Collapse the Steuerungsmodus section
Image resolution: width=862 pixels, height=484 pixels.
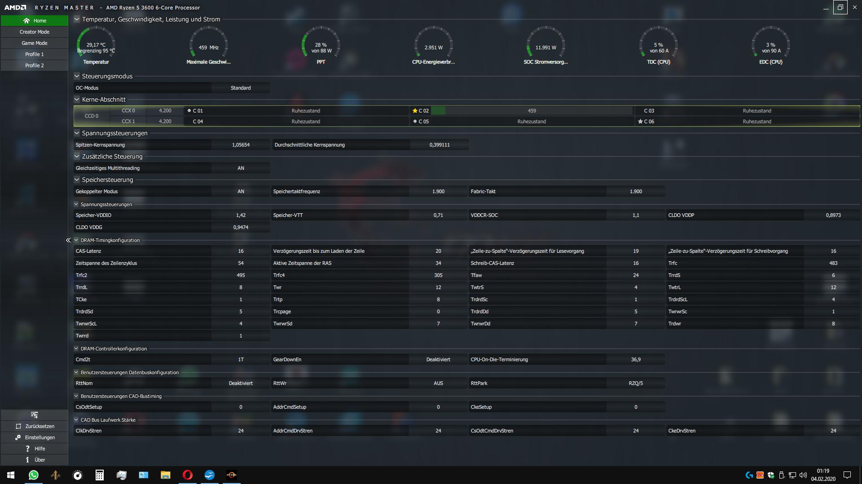pyautogui.click(x=77, y=76)
